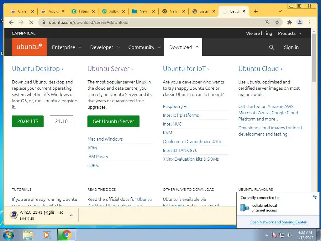The image size is (321, 241).
Task: Expand the Community menu
Action: click(145, 47)
